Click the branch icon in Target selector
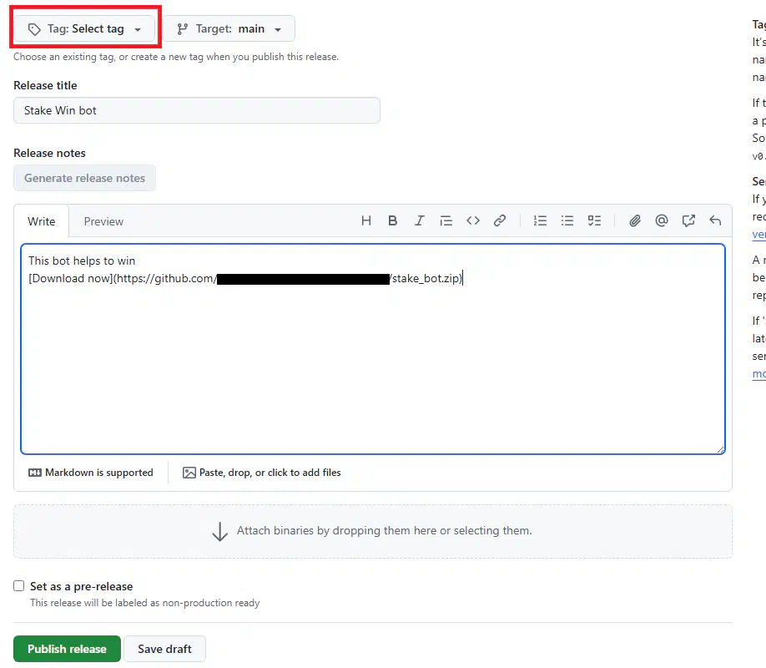 182,29
